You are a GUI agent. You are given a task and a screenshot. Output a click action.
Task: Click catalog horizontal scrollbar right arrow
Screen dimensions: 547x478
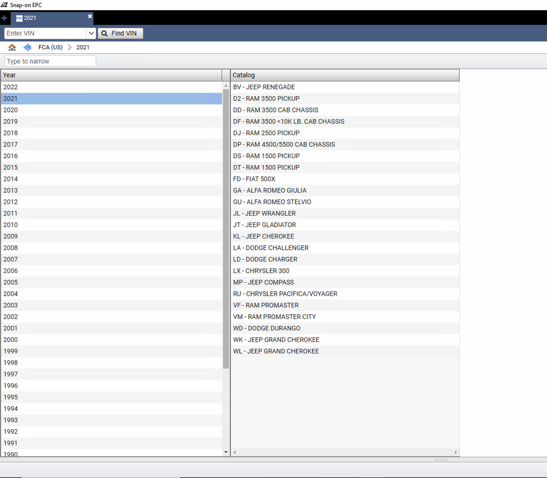(x=456, y=452)
